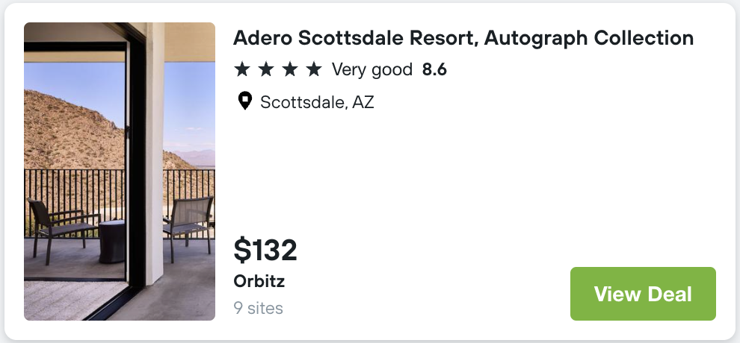
Task: Click the first rating star
Action: [x=242, y=69]
